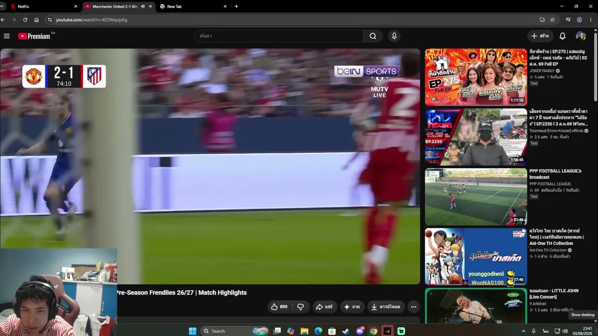Close the Manchester United tab

click(x=150, y=7)
